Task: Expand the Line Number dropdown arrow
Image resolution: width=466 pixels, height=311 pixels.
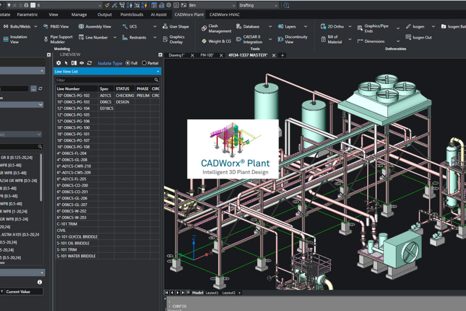Action: 115,38
